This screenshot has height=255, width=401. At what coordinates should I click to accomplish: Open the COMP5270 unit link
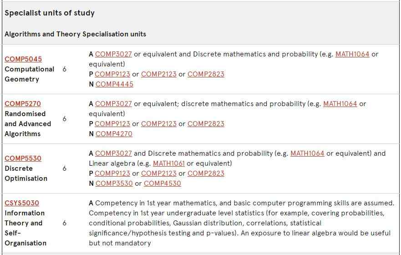[x=23, y=104]
